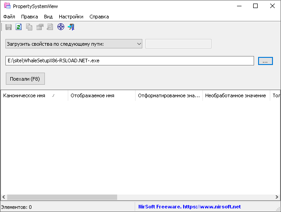
Task: Open the Файл menu
Action: point(9,17)
